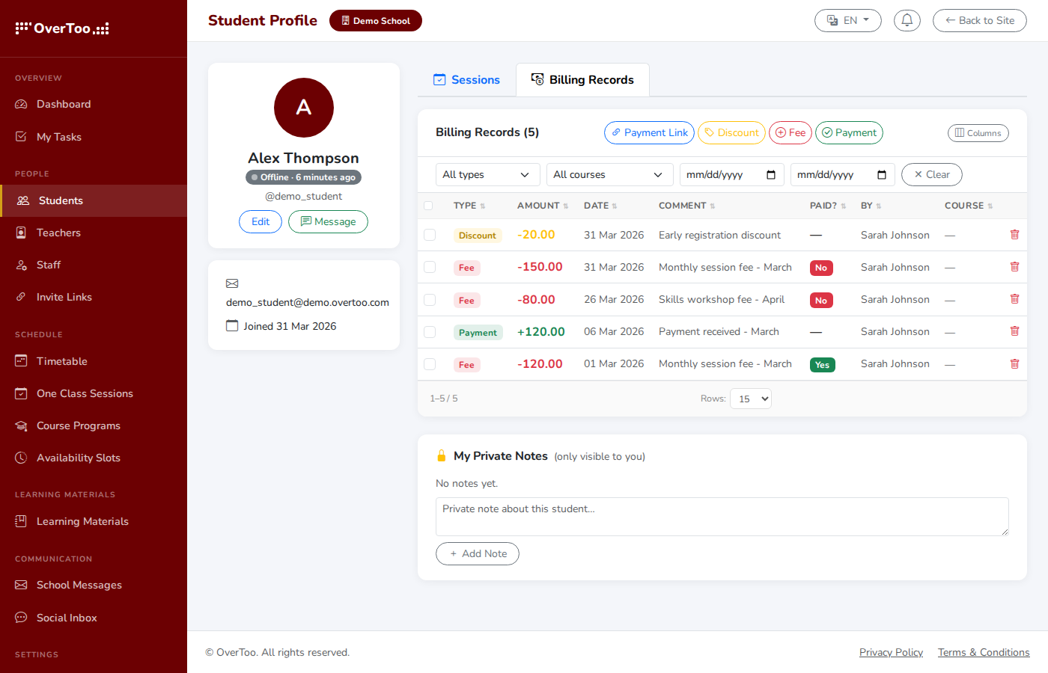Select Timetable in the sidebar
Screen dimensions: 1048x673
[x=61, y=360]
